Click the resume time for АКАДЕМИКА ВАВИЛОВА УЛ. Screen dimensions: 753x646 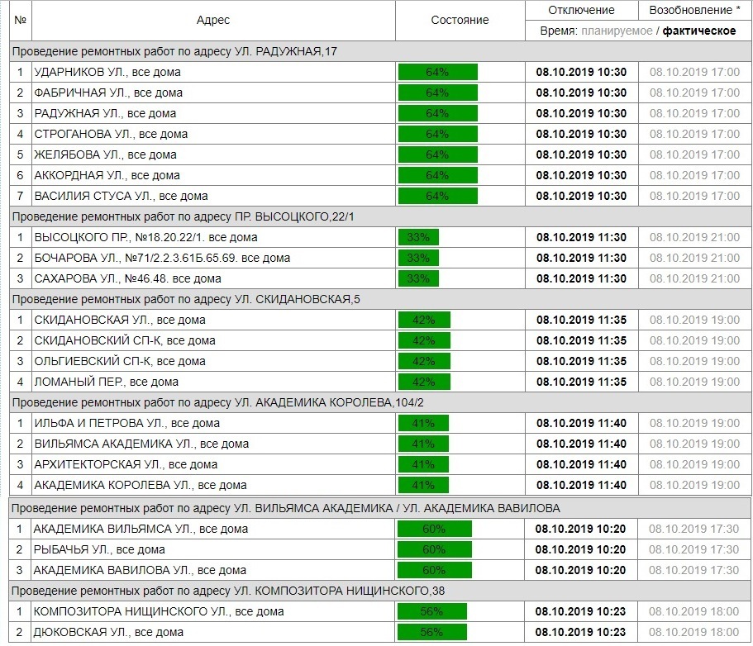(x=694, y=570)
